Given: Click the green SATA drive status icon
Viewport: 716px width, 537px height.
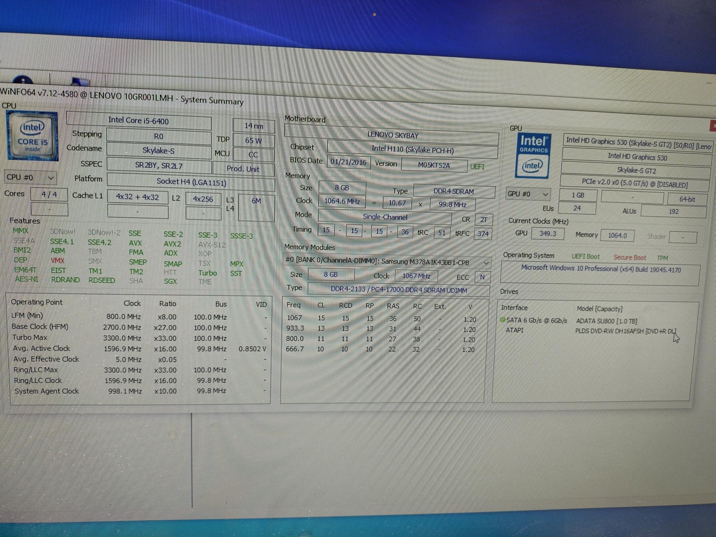Looking at the screenshot, I should [502, 320].
